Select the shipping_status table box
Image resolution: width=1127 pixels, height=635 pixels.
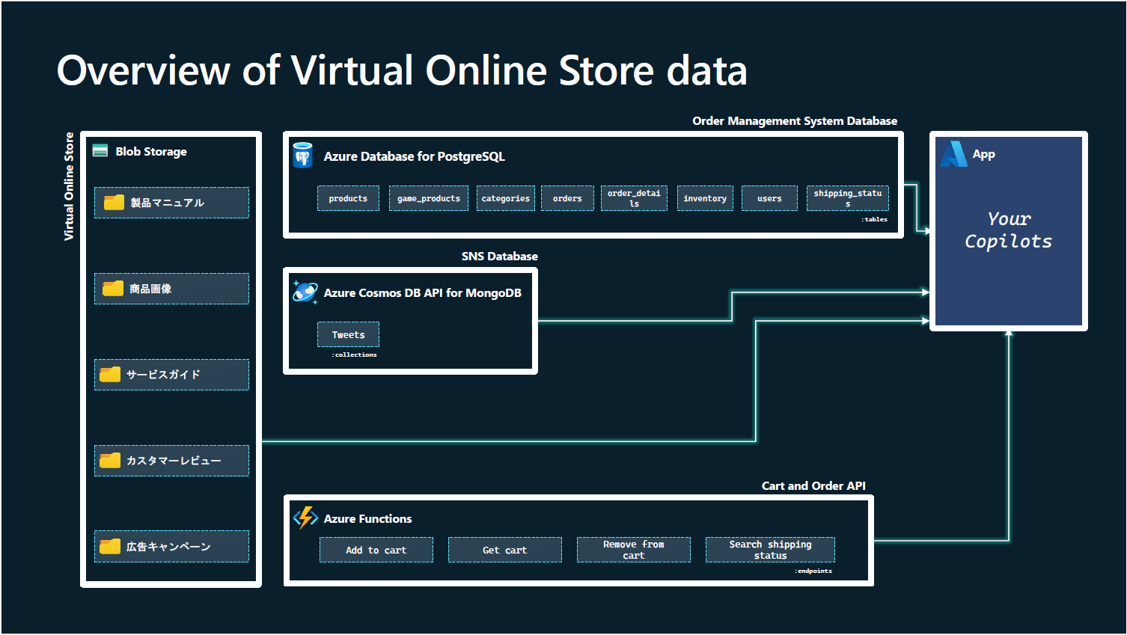tap(848, 198)
